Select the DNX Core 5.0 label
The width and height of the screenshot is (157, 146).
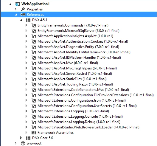43,138
